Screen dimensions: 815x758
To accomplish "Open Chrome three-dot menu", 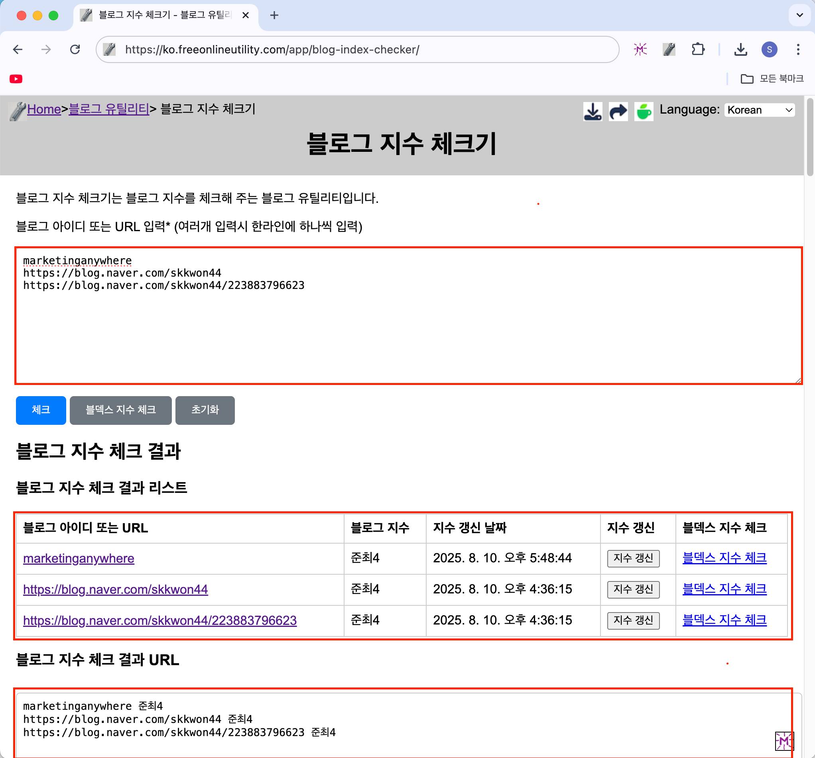I will [798, 49].
